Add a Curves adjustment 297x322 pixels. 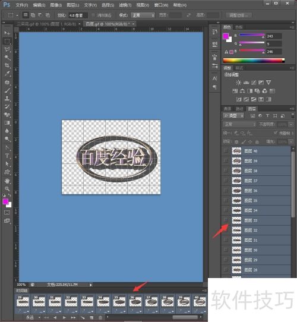[254, 83]
